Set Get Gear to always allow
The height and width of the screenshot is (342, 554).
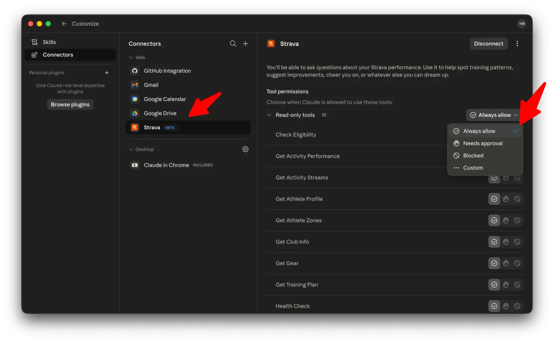click(x=494, y=263)
